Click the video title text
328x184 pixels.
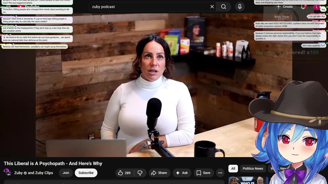click(53, 164)
